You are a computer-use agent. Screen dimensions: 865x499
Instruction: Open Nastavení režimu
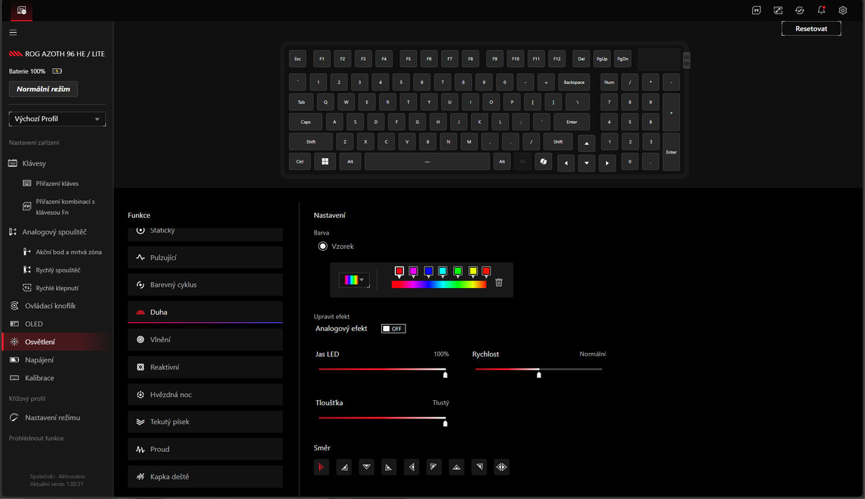click(52, 418)
